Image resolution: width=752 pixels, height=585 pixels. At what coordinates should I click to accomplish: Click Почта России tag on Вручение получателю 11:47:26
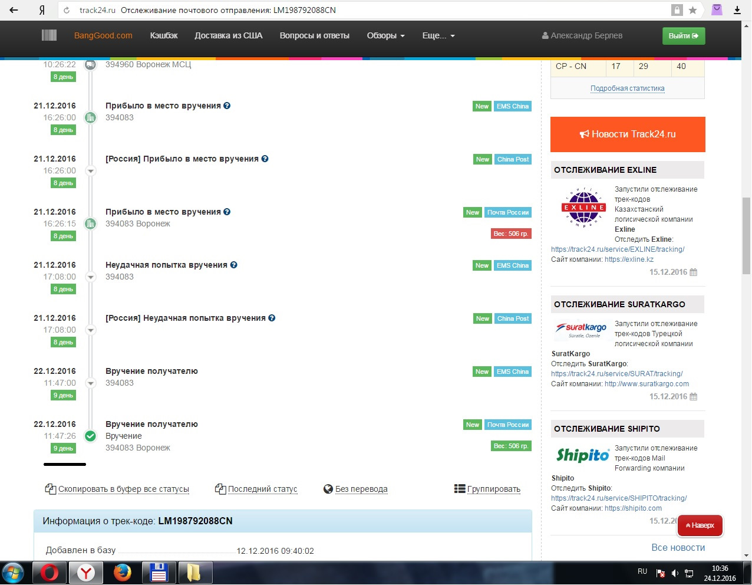[x=508, y=425]
